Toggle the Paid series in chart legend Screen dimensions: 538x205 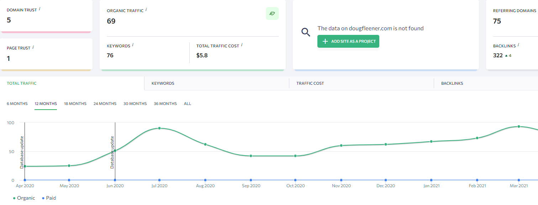click(x=49, y=198)
